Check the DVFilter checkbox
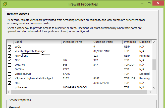 coord(10,69)
